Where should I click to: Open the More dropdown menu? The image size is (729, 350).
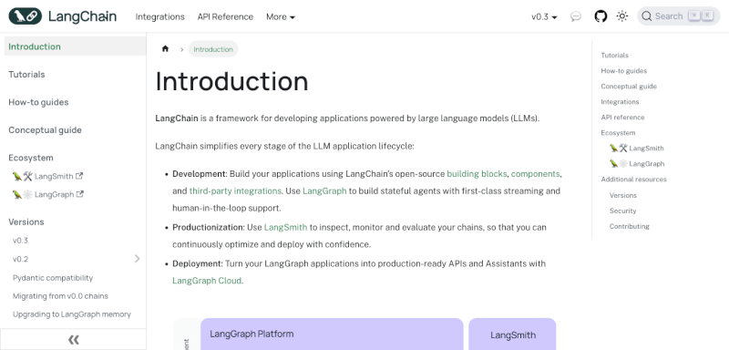click(281, 16)
